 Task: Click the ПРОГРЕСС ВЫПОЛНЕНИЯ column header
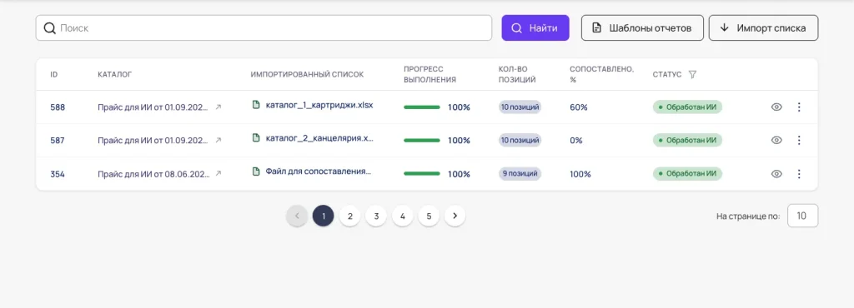tap(430, 74)
